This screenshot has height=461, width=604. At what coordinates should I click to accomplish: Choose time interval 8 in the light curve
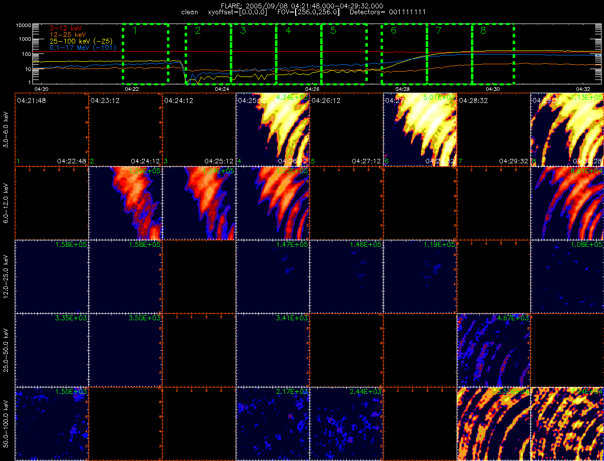493,53
